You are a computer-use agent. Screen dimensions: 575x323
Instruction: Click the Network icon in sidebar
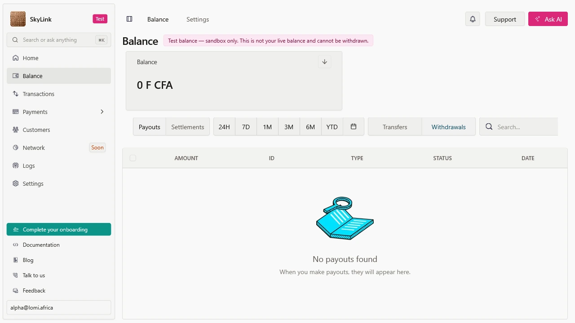click(x=16, y=148)
